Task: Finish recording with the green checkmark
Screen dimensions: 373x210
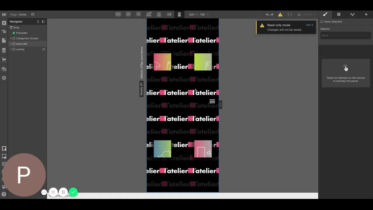Action: click(73, 192)
